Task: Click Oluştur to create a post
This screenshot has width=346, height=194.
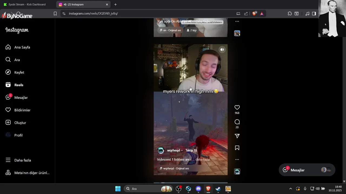Action: pyautogui.click(x=16, y=123)
